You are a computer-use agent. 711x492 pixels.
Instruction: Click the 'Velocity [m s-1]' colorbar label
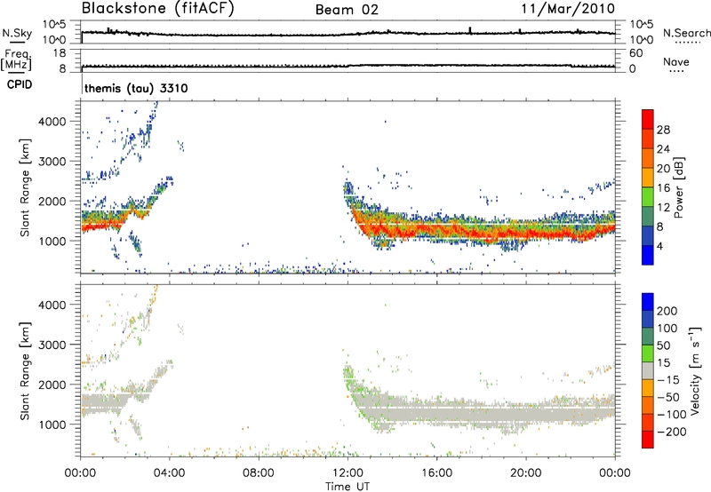695,370
